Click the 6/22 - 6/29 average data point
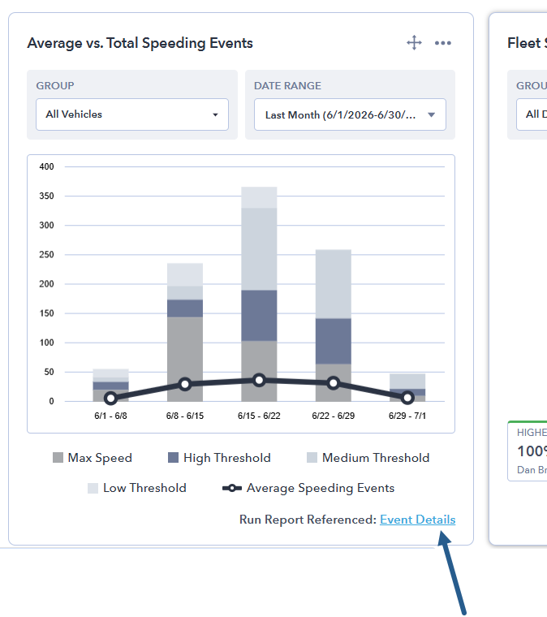547x617 pixels. (x=334, y=383)
